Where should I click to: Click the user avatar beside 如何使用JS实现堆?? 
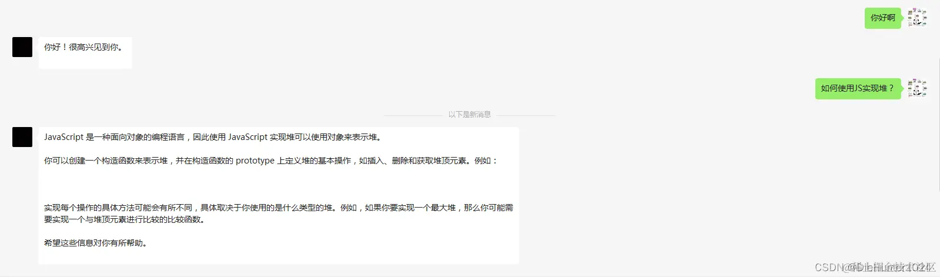pos(917,88)
